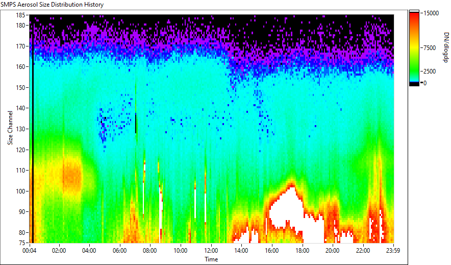Click the 'Size Channel' y-axis label
Viewport: 451px width, 265px height.
[x=10, y=128]
